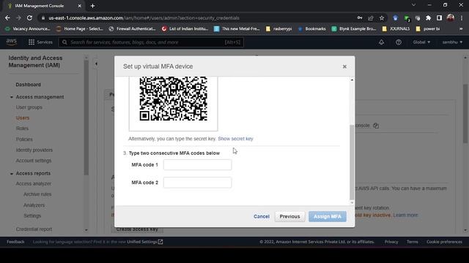Click the browser forward arrow
Viewport: 469px width, 263px height.
[18, 18]
